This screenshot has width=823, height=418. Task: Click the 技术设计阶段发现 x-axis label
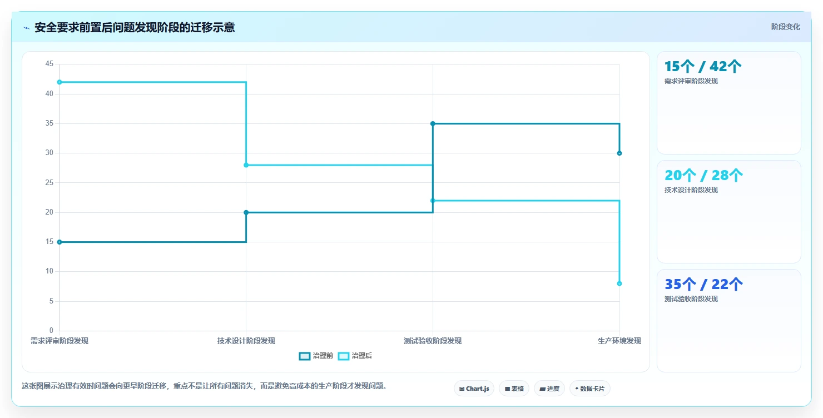pos(246,341)
